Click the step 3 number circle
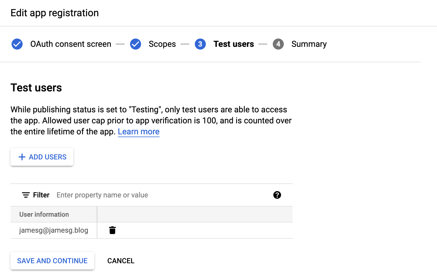This screenshot has width=437, height=277. pyautogui.click(x=200, y=44)
